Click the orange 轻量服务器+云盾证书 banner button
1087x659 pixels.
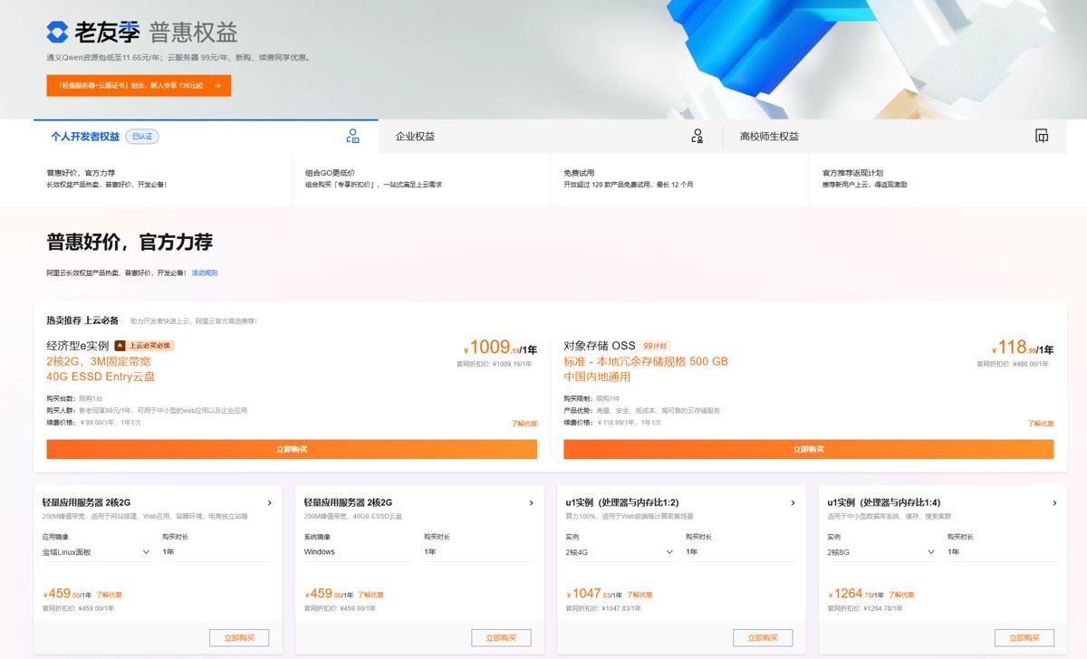point(139,85)
